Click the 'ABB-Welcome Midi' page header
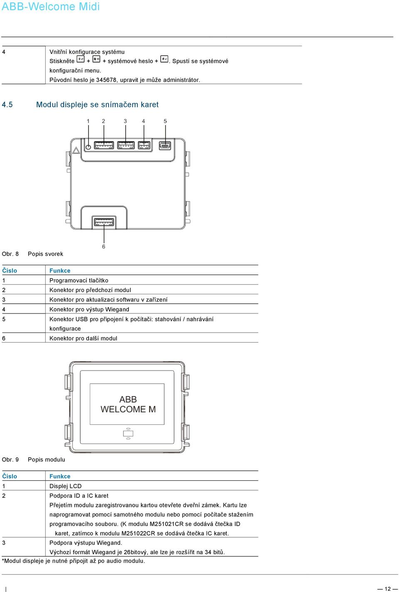399x592 pixels. (x=51, y=7)
